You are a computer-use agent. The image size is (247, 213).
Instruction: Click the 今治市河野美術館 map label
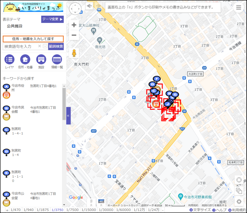pyautogui.click(x=198, y=197)
